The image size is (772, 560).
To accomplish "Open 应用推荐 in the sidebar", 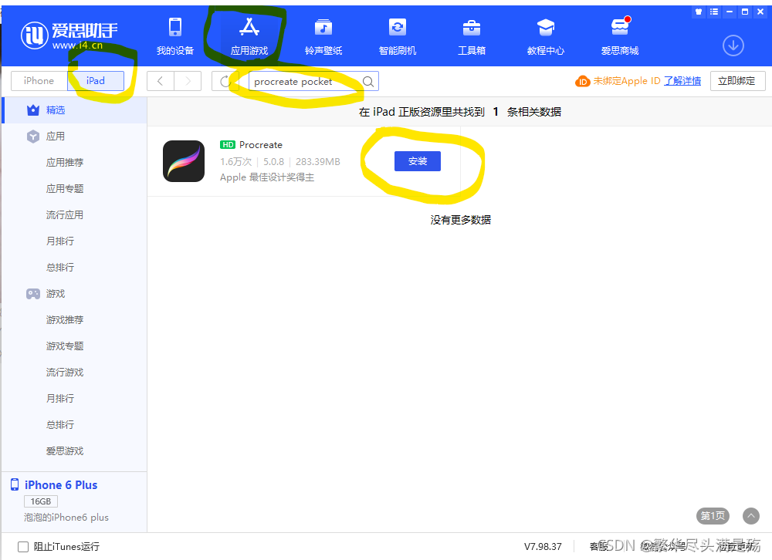I will click(65, 163).
